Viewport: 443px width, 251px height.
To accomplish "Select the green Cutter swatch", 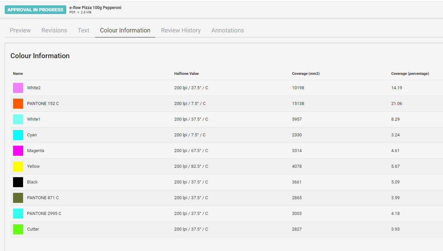I will click(18, 229).
